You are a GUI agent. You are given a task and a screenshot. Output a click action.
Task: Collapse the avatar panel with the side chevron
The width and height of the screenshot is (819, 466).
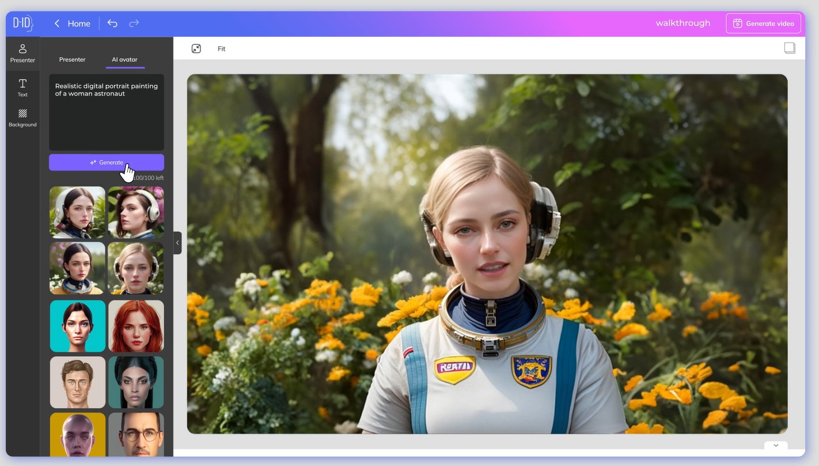tap(177, 243)
